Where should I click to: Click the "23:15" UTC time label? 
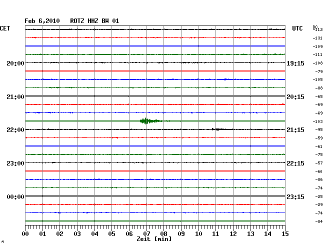[x=295, y=196]
